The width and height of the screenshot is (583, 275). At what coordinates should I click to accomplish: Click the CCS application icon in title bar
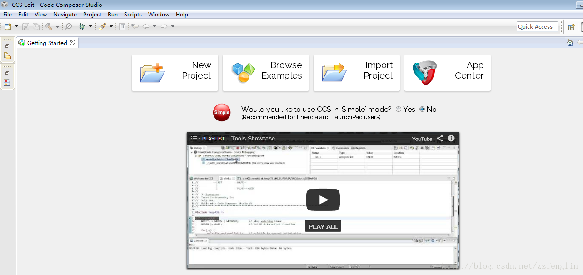pos(5,5)
